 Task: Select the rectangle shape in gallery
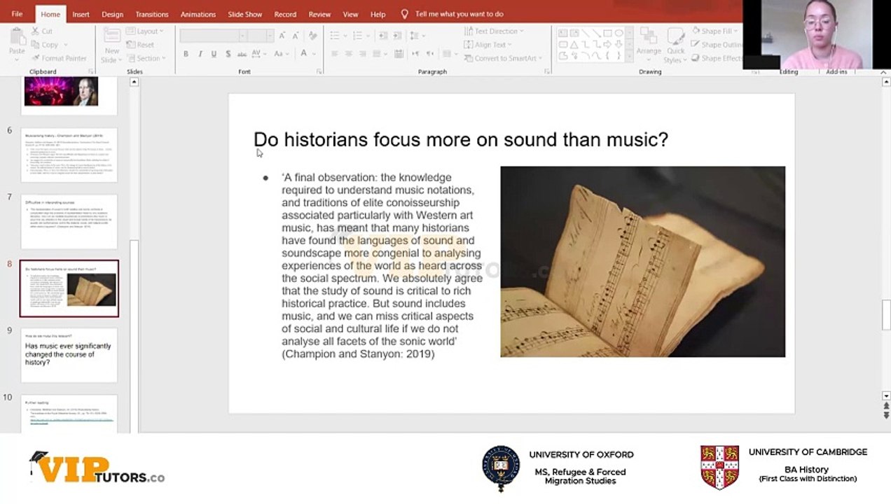(x=607, y=33)
